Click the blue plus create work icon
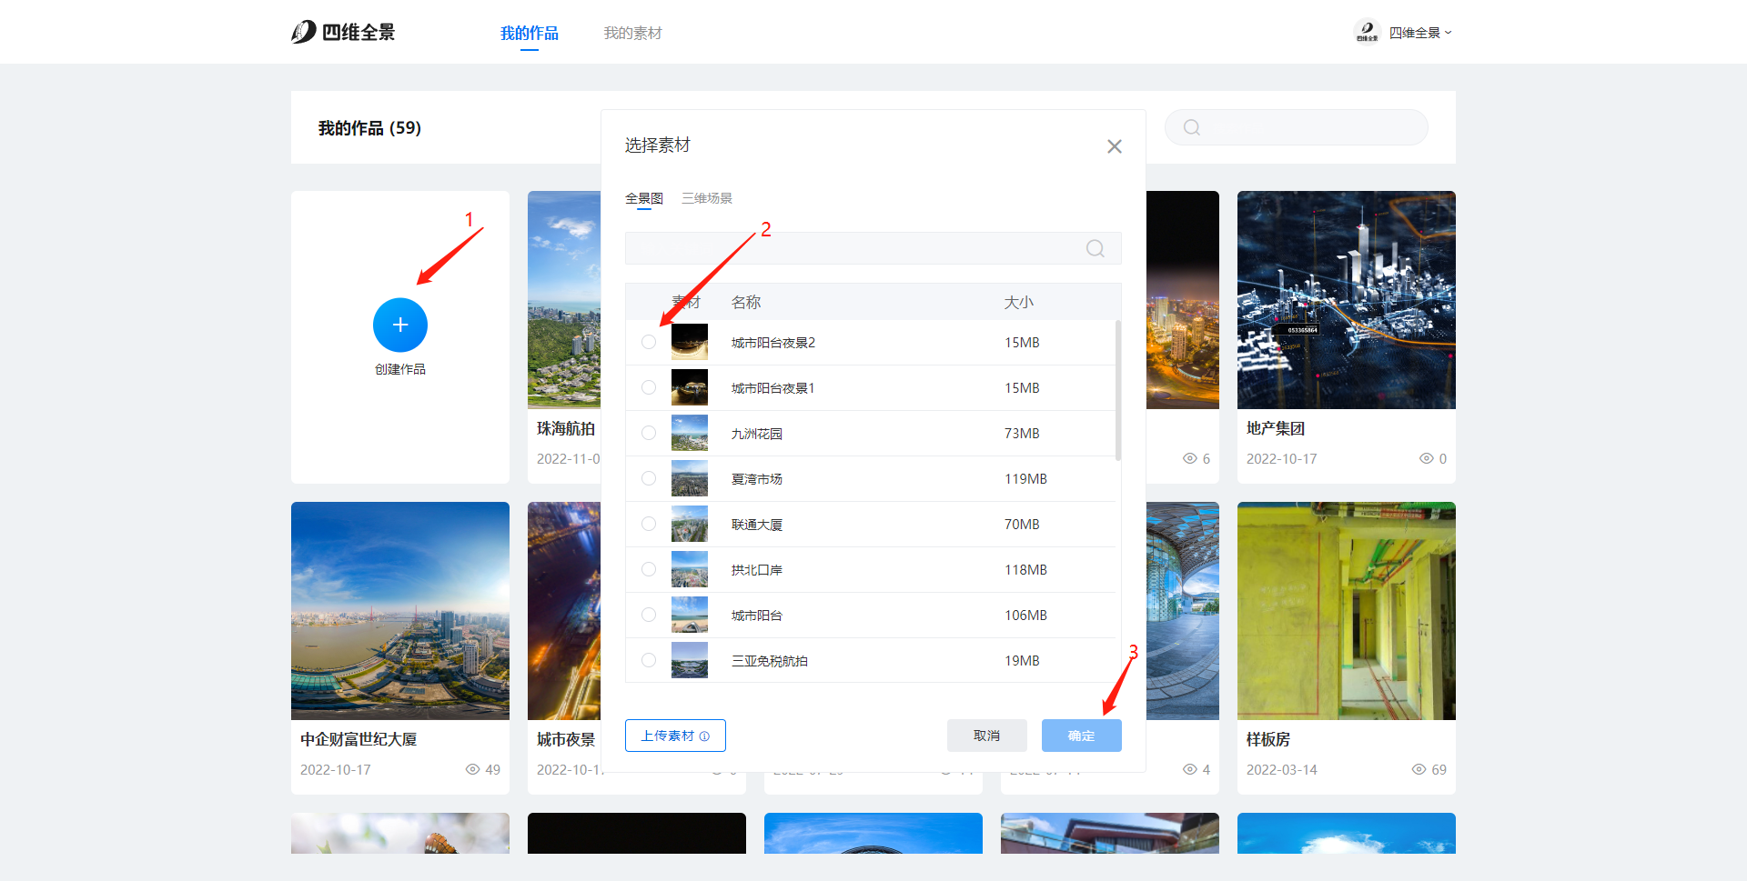The width and height of the screenshot is (1747, 881). point(399,325)
